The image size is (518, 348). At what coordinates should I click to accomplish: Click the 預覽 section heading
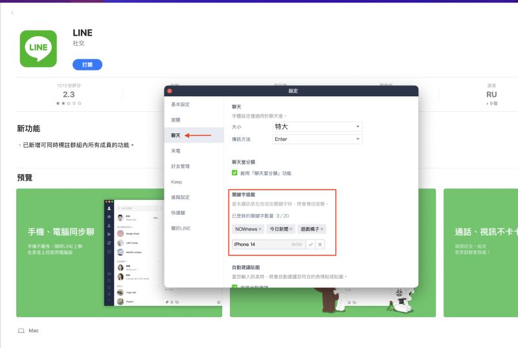click(x=25, y=178)
